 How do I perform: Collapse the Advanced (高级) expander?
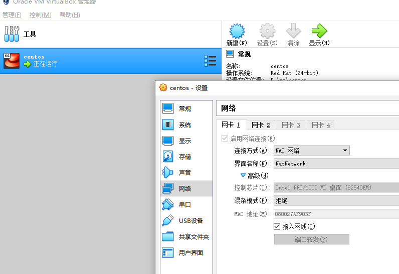243,175
